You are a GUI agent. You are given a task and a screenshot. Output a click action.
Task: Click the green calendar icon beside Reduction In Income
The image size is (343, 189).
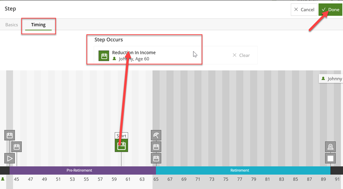[104, 56]
